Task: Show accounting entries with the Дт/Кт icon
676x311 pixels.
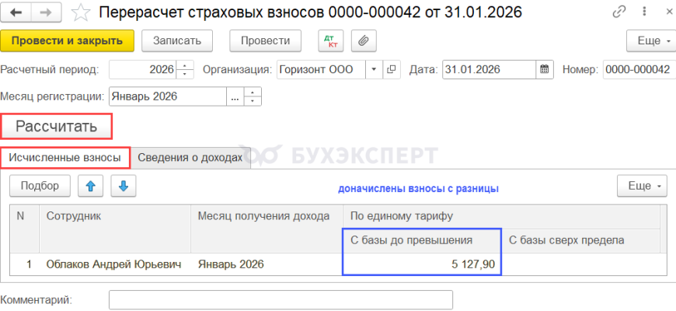Action: point(331,40)
